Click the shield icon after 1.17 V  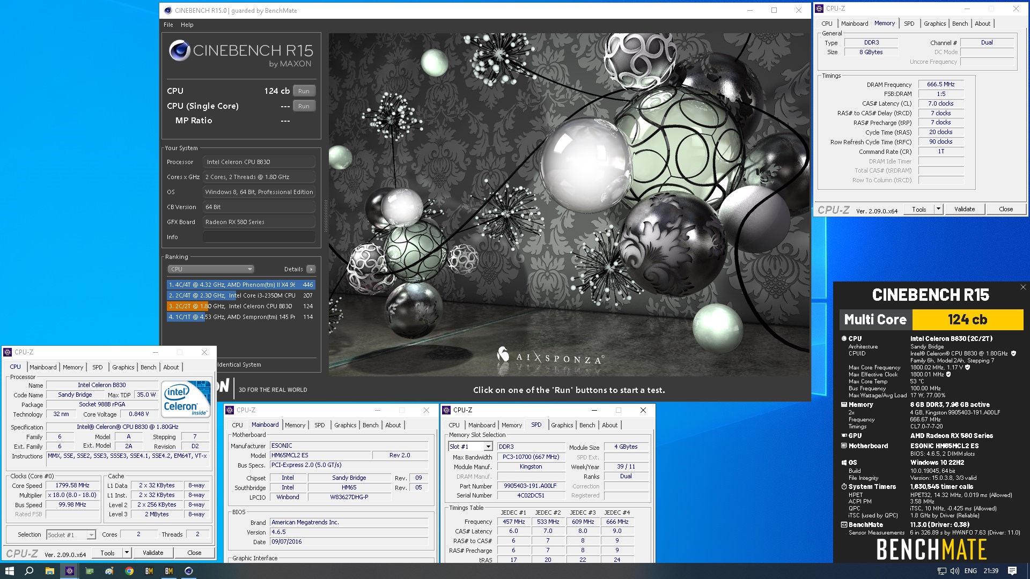click(x=967, y=367)
